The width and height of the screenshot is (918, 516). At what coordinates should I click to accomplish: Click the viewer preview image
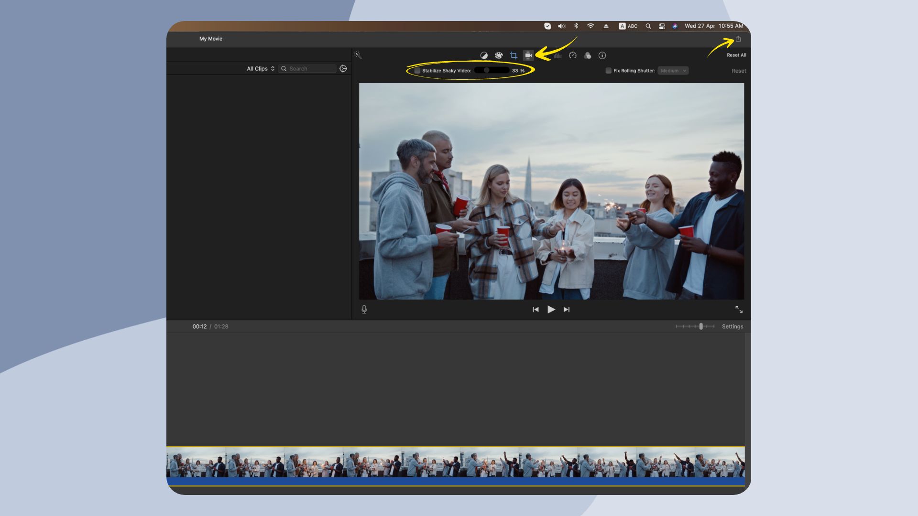coord(551,192)
